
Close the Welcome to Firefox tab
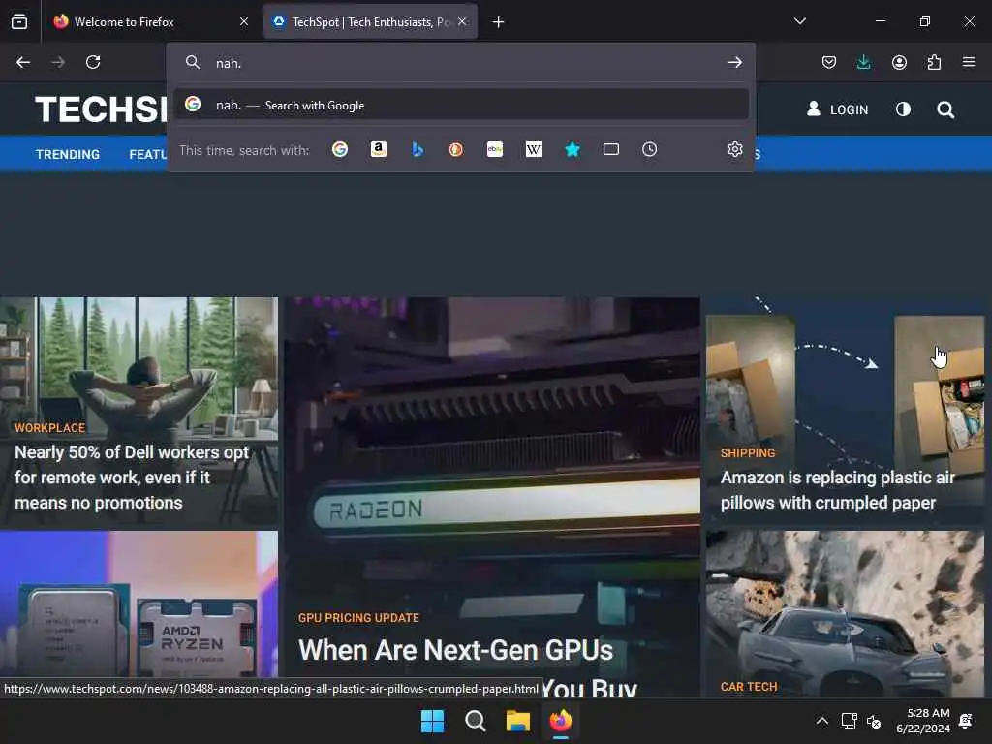(x=244, y=21)
